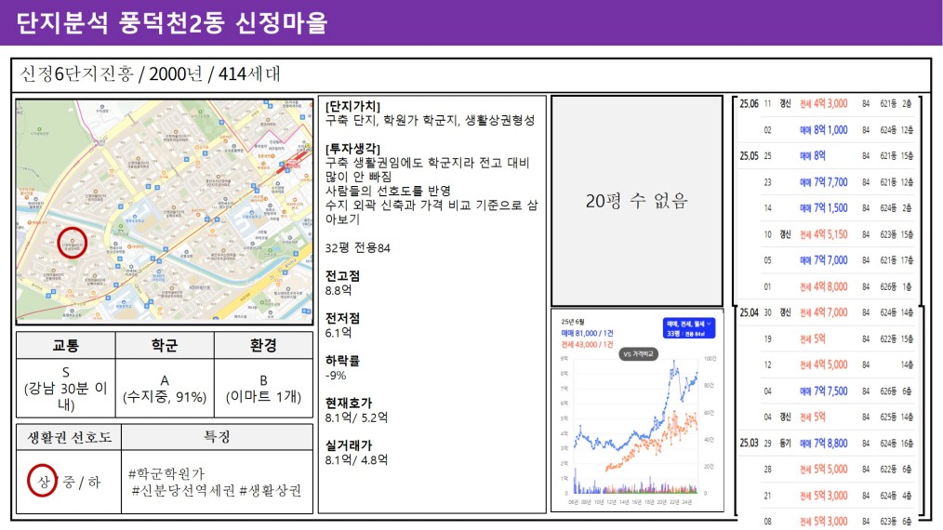Click the price history chart
Viewport: 943px width, 530px height.
(x=637, y=411)
